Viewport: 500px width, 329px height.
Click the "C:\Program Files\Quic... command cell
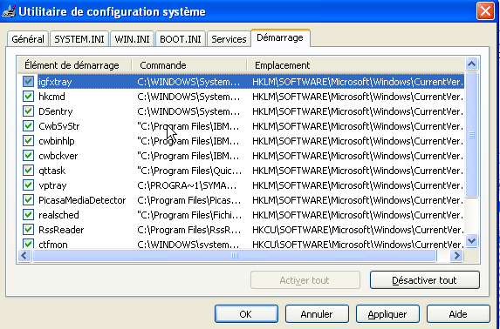pyautogui.click(x=189, y=171)
